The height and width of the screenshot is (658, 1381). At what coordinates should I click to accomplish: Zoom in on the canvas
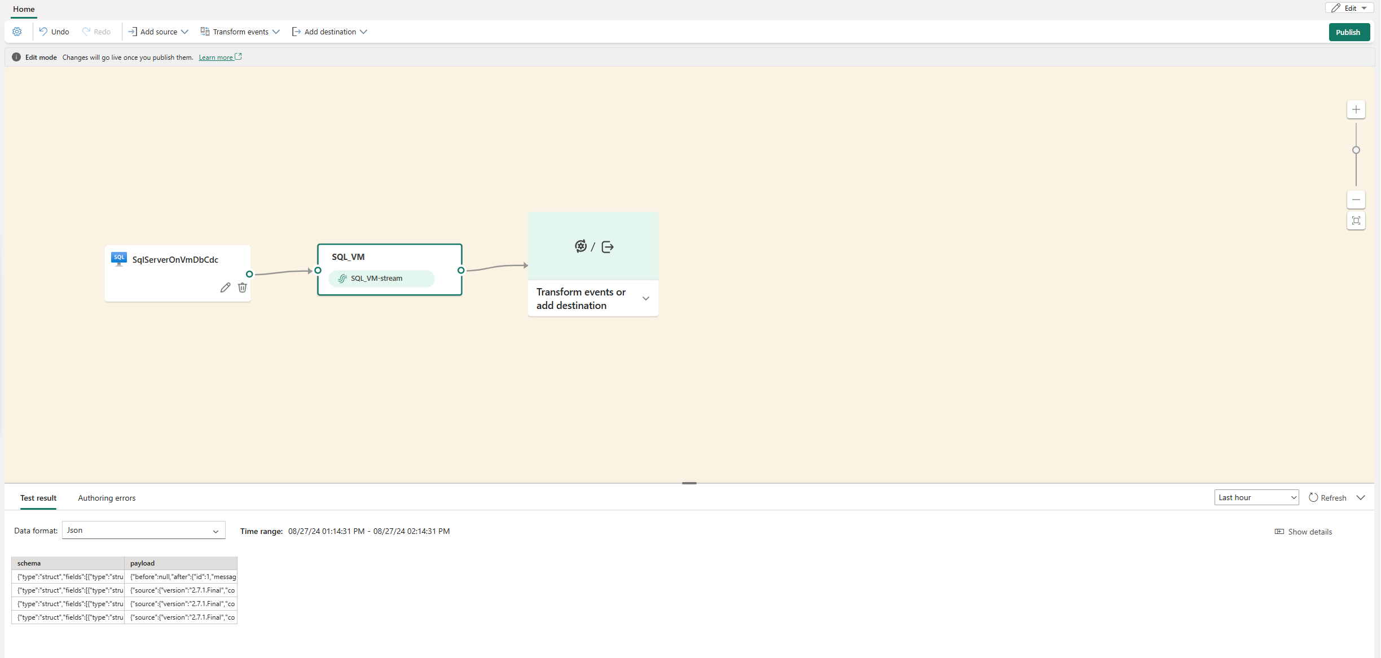1356,109
